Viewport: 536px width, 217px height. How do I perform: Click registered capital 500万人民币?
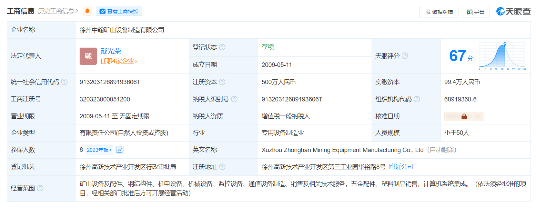point(279,82)
